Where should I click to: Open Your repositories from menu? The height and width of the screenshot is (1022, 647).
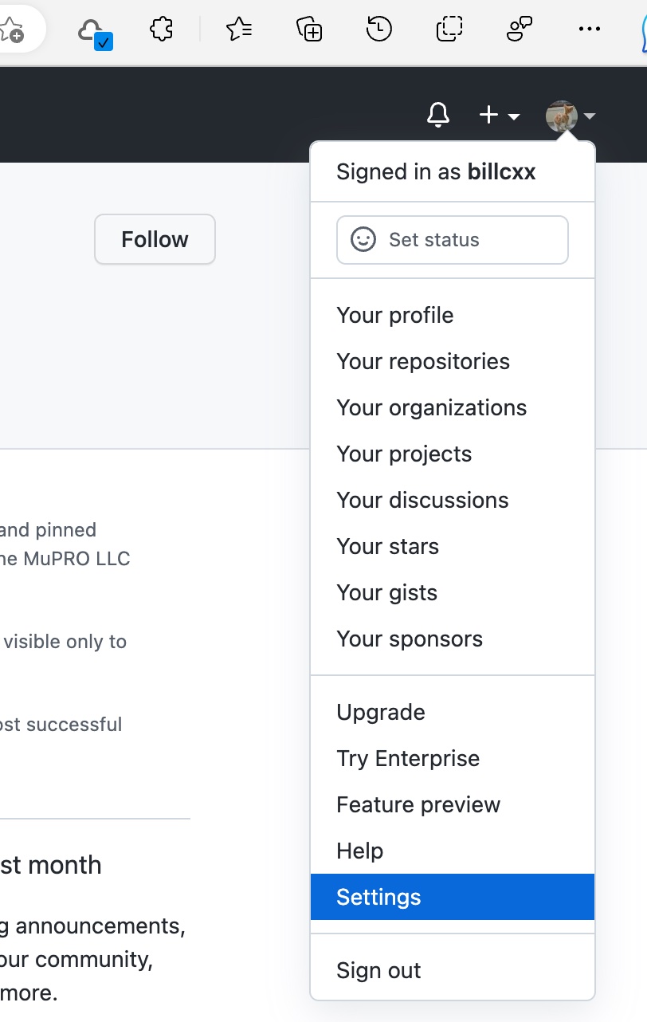422,361
